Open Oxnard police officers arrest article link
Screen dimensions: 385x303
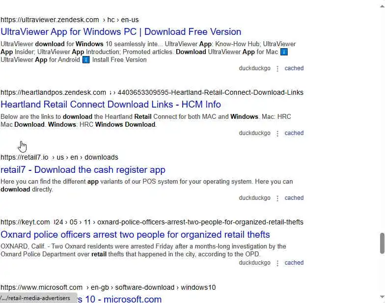pyautogui.click(x=136, y=235)
